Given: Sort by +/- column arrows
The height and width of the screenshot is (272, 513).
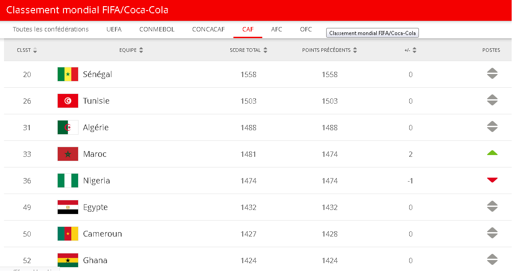Looking at the screenshot, I should (414, 51).
